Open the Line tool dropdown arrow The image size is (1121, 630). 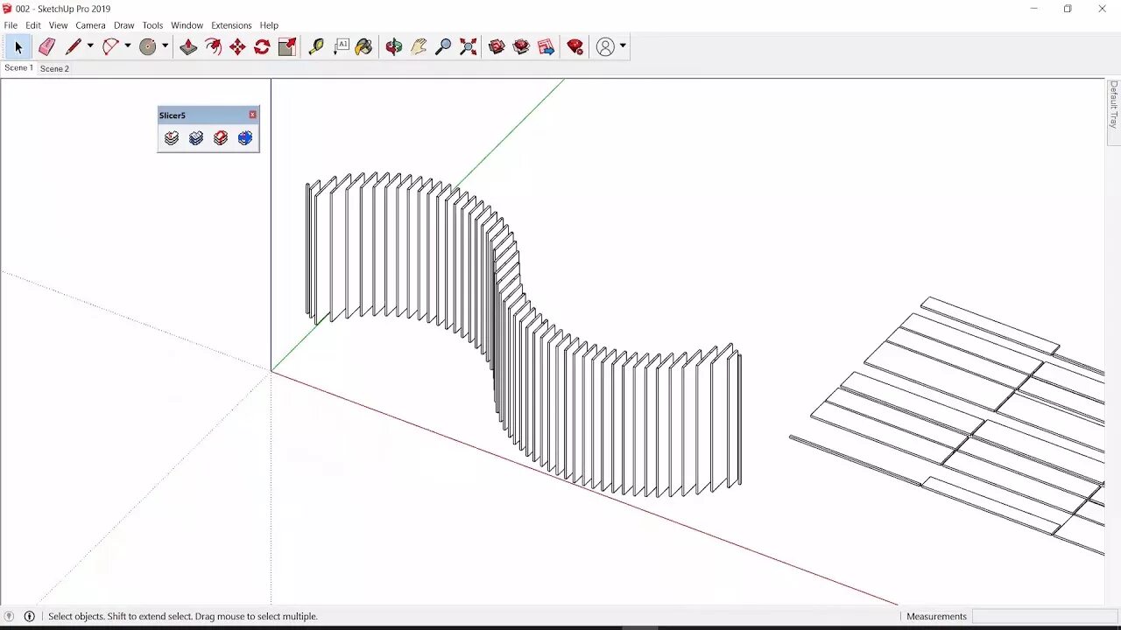click(x=90, y=46)
